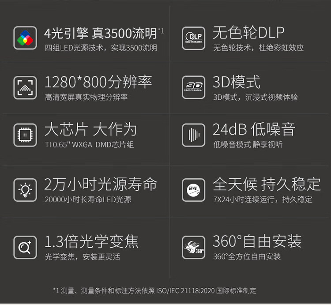Click the '3D模式' heading
Image resolution: width=331 pixels, height=305 pixels.
(237, 82)
